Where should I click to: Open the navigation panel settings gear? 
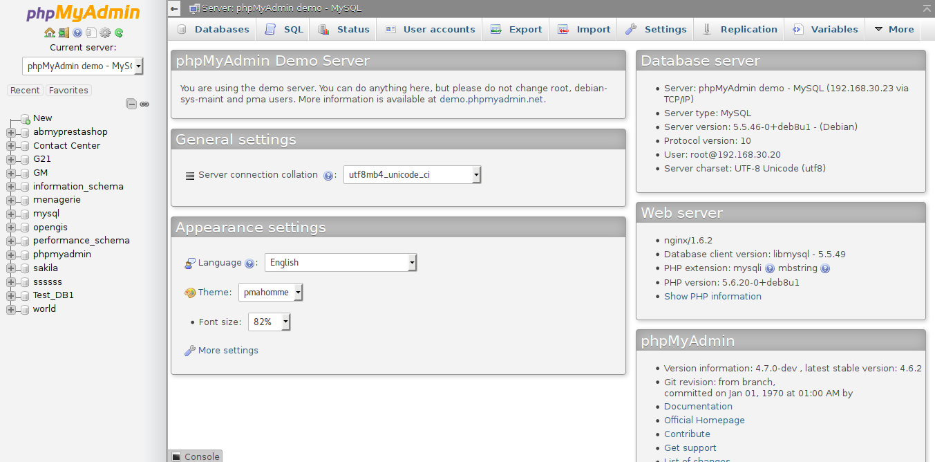click(x=105, y=33)
